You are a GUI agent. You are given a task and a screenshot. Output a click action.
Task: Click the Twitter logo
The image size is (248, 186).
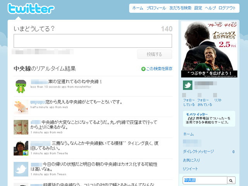coord(31,9)
